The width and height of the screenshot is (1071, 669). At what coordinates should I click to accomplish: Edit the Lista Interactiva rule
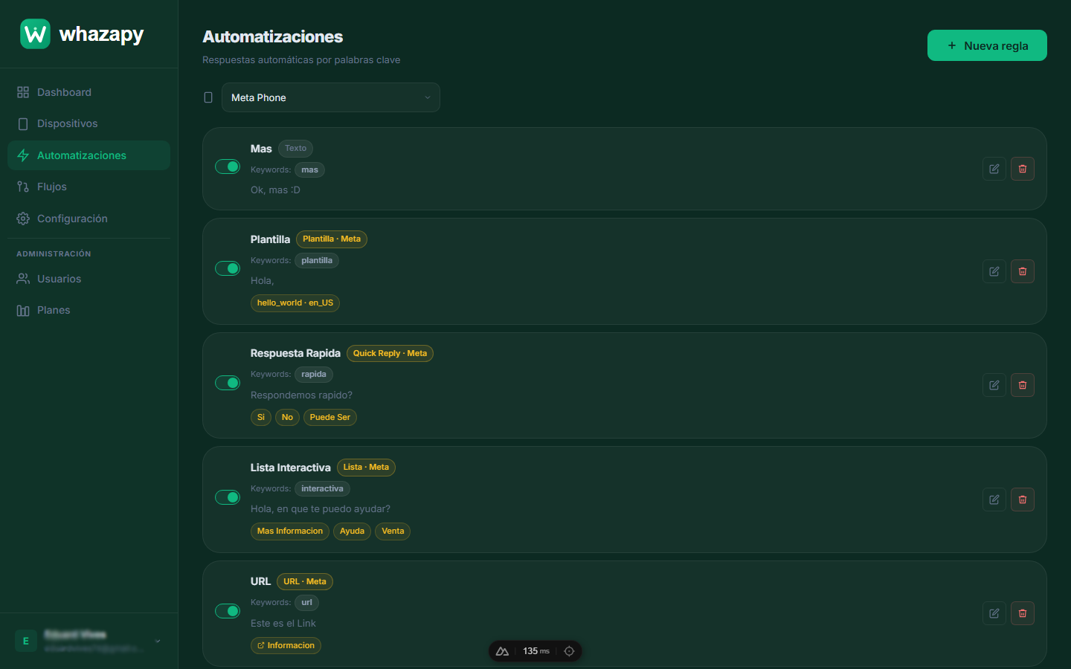pos(994,500)
